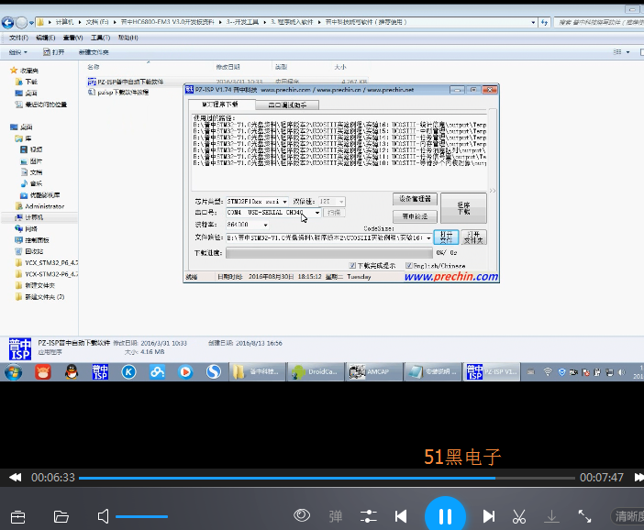The width and height of the screenshot is (644, 530).
Task: Expand the PZ-ISP side panel chevron
Action: click(x=493, y=191)
